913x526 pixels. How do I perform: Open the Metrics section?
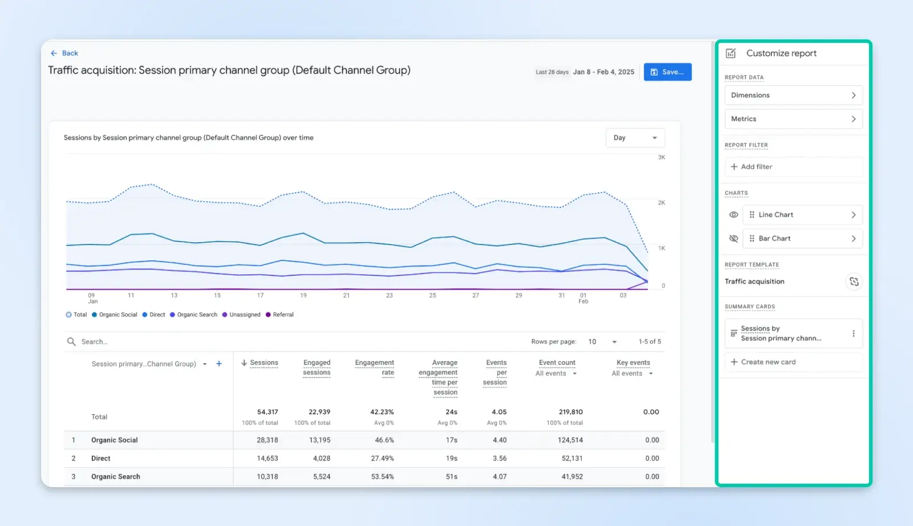[x=793, y=119]
